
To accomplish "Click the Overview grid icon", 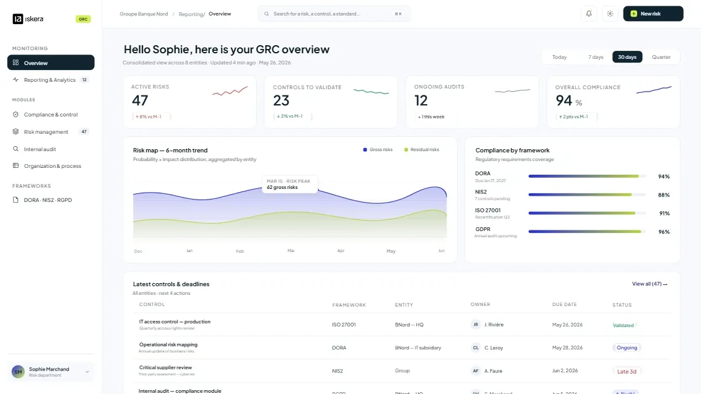I will [x=15, y=63].
